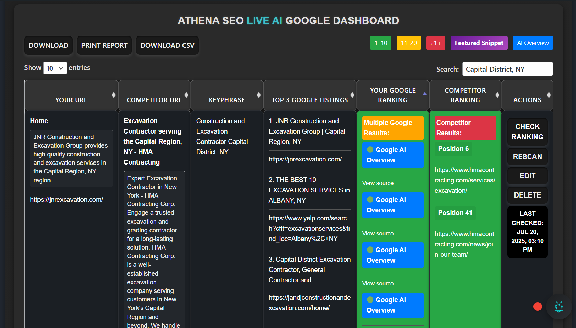Click the JNR Construction description box
This screenshot has height=328, width=576.
coord(71,159)
